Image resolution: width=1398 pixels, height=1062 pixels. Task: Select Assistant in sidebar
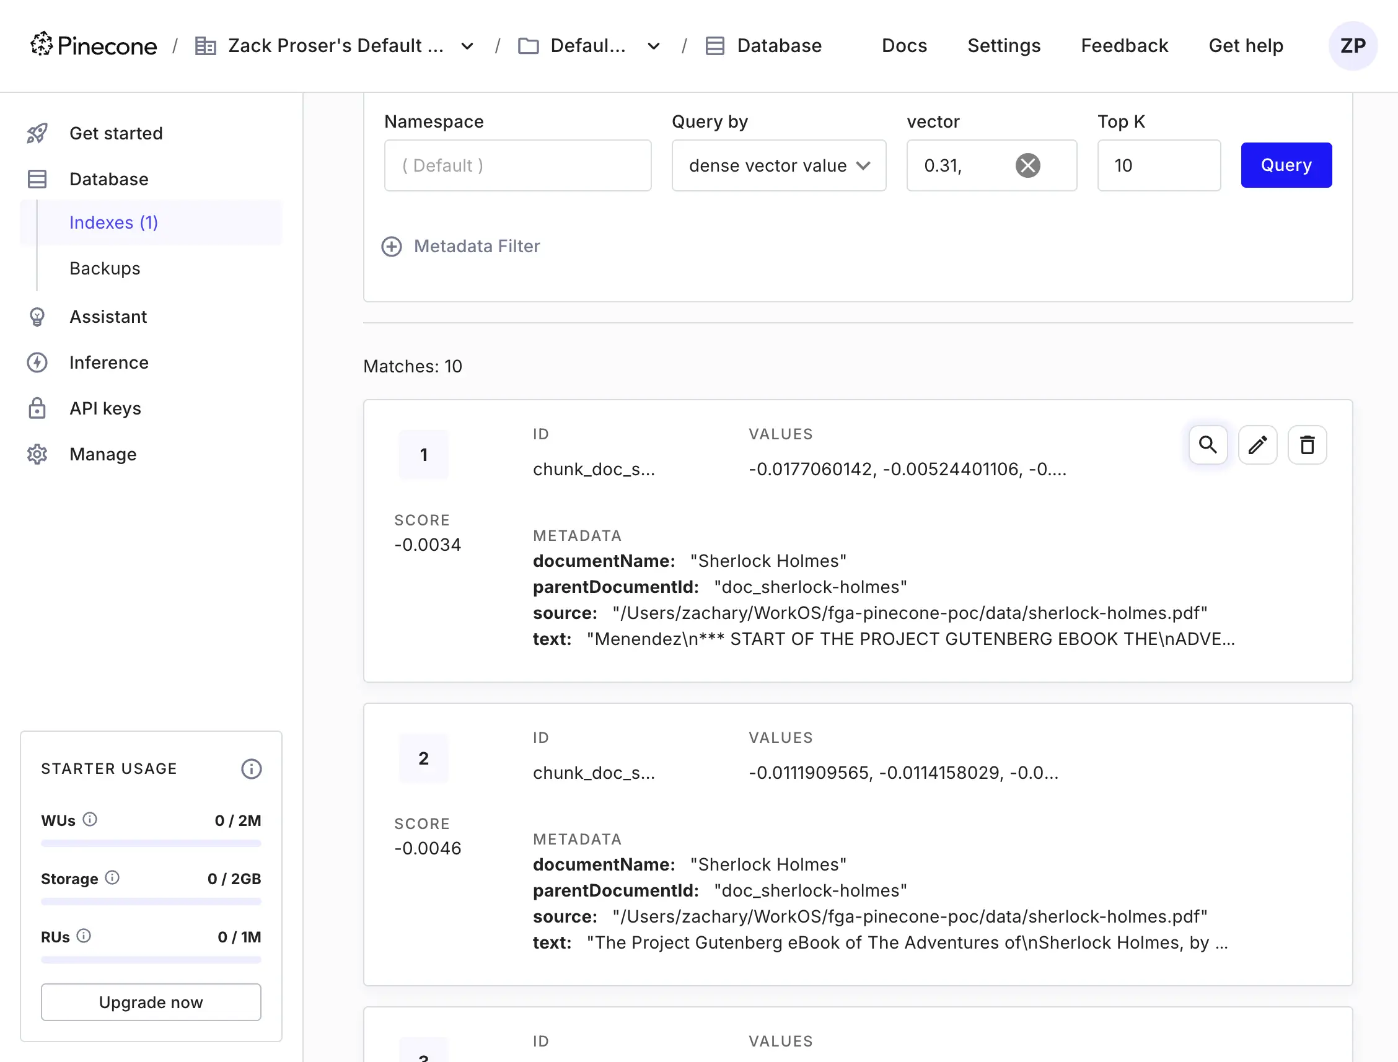(x=151, y=317)
